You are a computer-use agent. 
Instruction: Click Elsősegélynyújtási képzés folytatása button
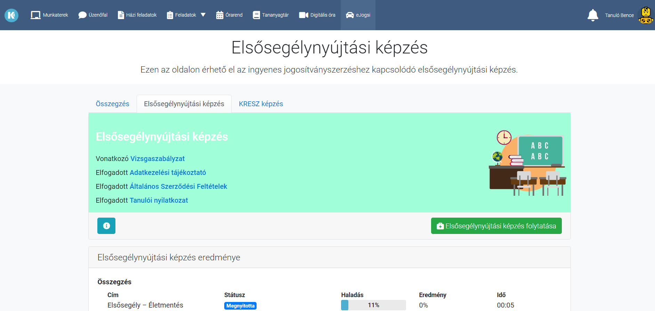496,226
